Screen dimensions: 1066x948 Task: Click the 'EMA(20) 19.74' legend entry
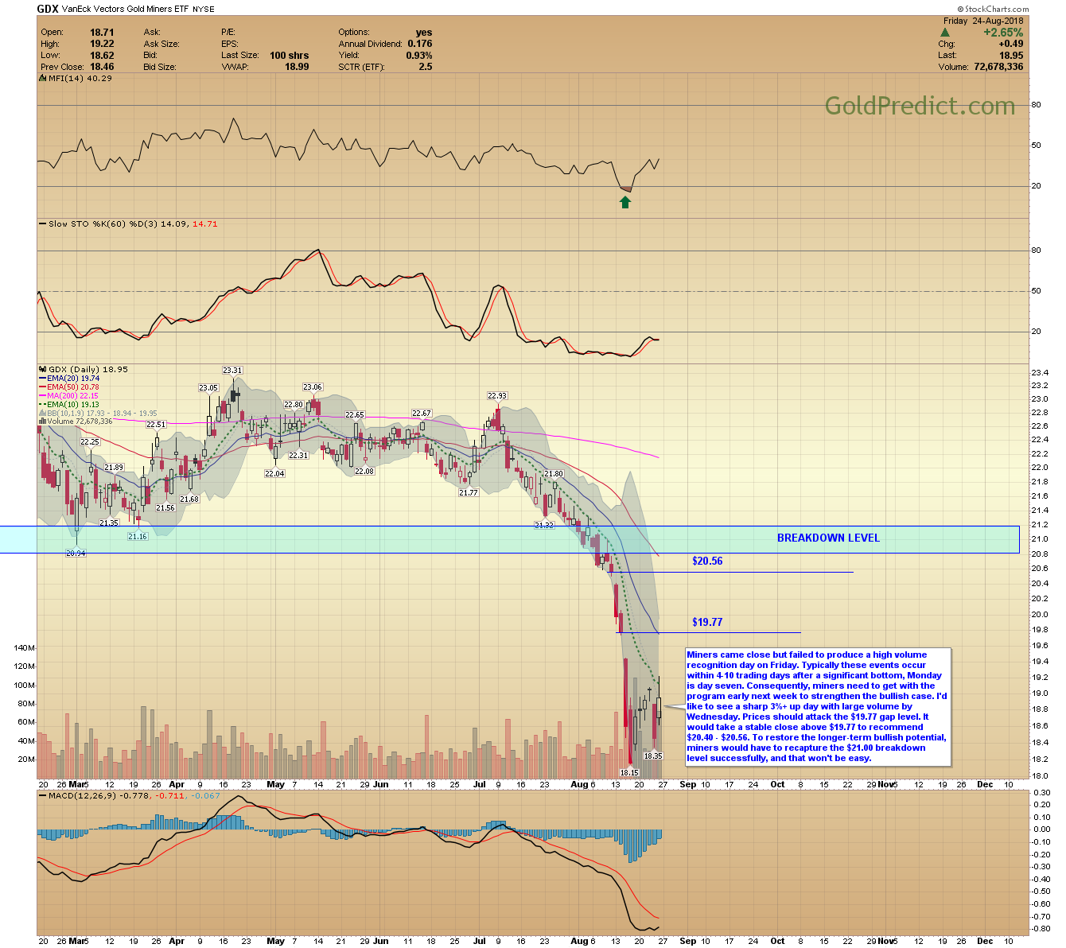(73, 379)
